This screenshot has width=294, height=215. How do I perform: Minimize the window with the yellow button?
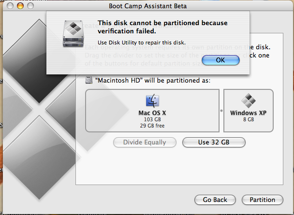click(x=19, y=6)
